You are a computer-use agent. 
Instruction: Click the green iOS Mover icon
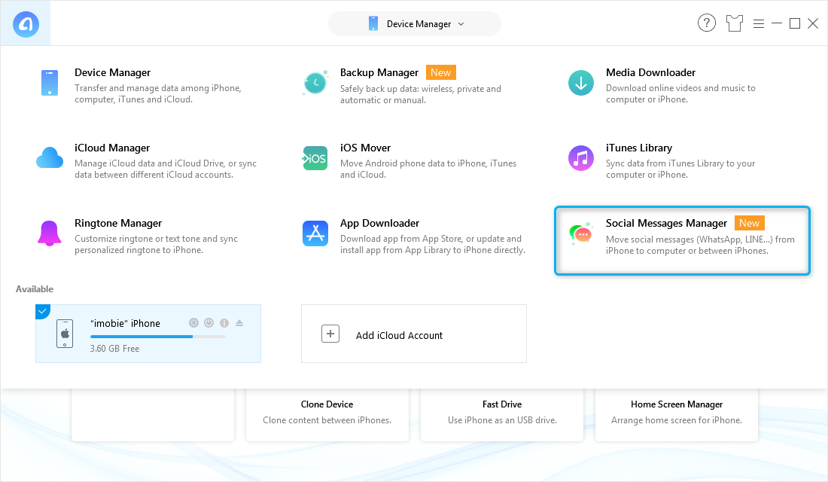(x=315, y=159)
